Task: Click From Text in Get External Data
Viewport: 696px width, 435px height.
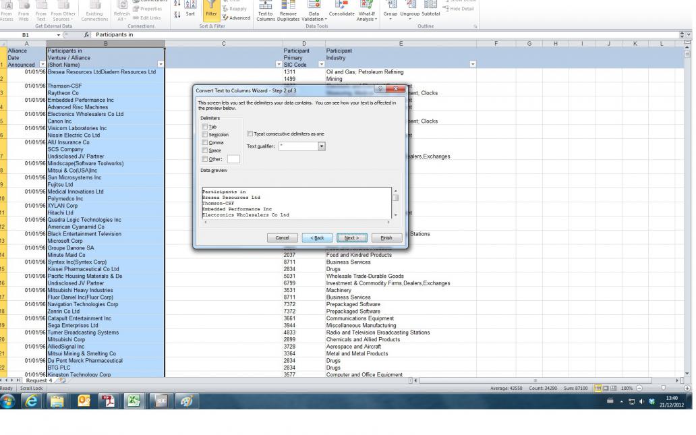Action: (x=41, y=11)
